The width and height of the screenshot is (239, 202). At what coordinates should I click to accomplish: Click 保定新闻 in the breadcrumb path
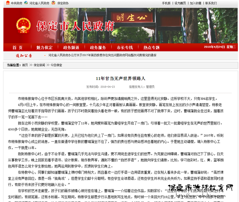(39, 65)
